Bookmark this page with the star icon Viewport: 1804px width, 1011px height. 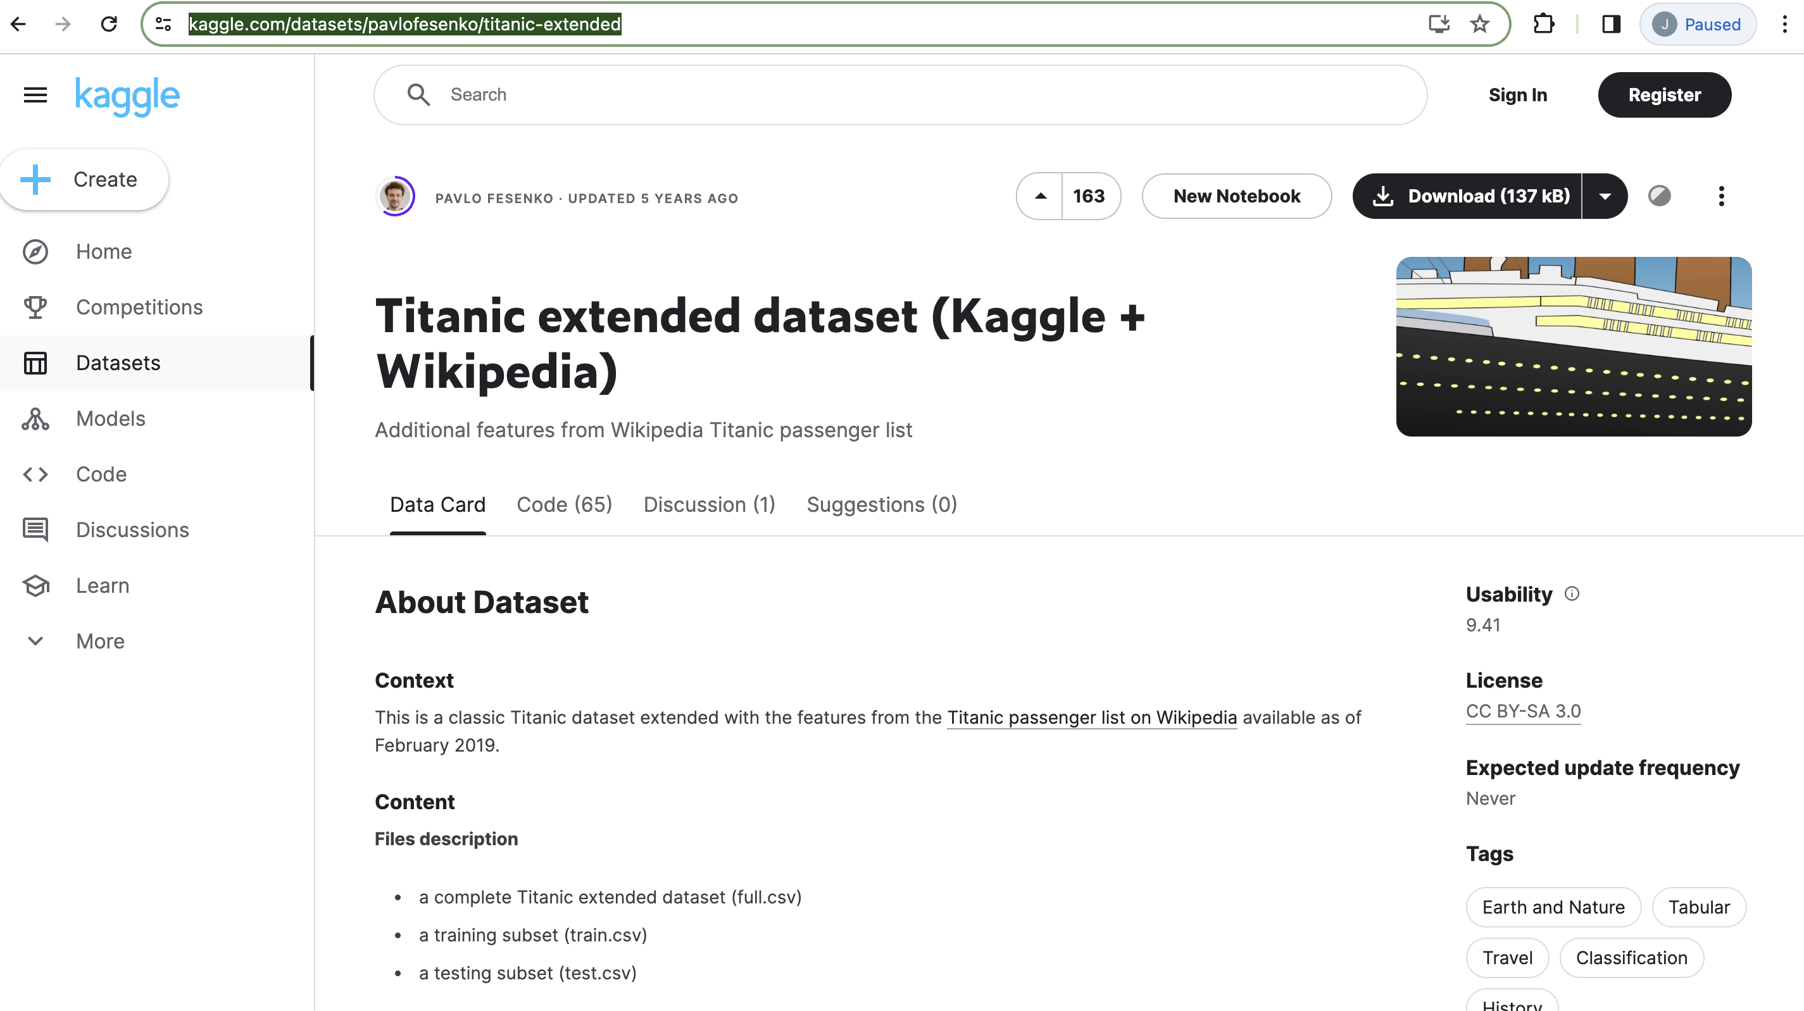click(x=1480, y=25)
